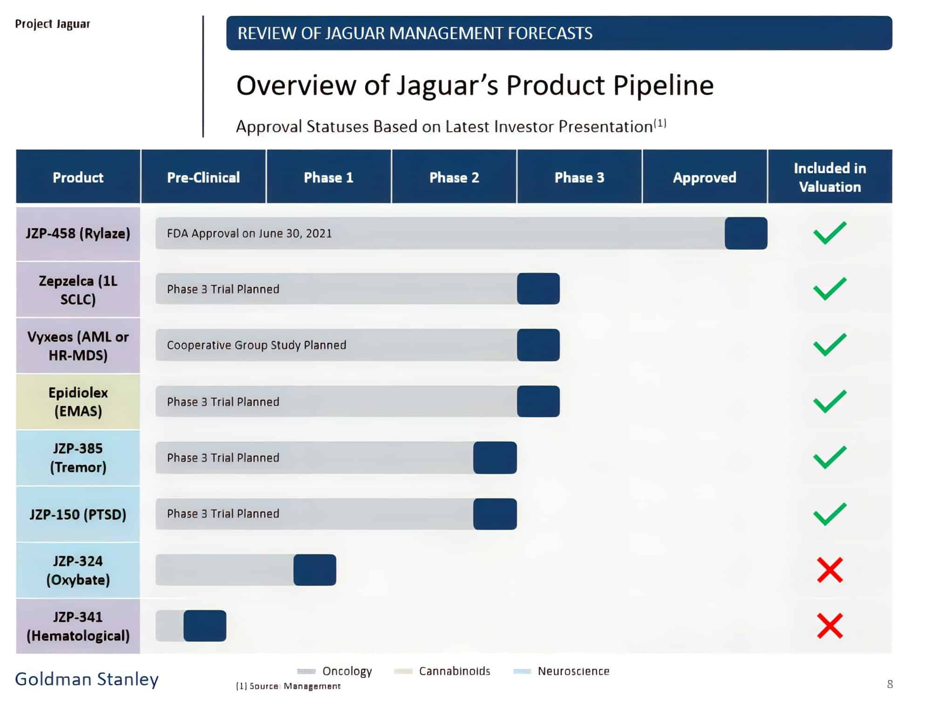The image size is (940, 705).
Task: Expand the Vyxeos (AML or HR-MDS) row
Action: [x=78, y=345]
